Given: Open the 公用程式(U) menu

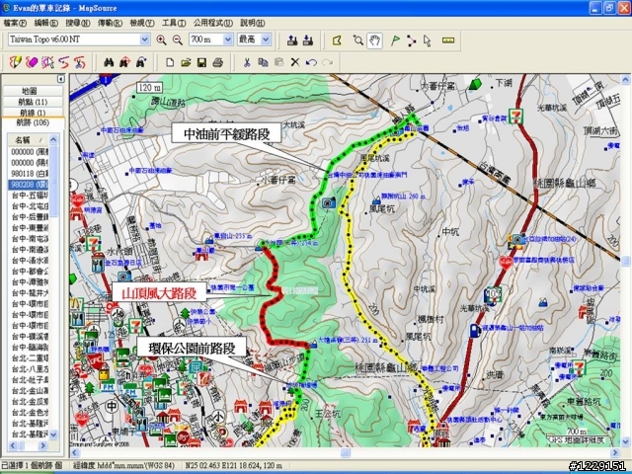Looking at the screenshot, I should pyautogui.click(x=213, y=23).
